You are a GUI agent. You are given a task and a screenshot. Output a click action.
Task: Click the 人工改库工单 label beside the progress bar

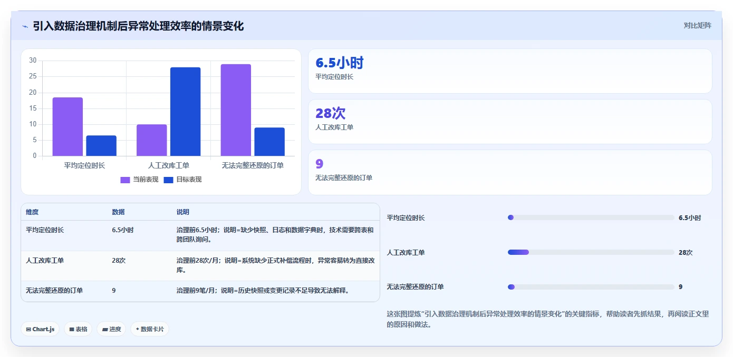pyautogui.click(x=406, y=253)
